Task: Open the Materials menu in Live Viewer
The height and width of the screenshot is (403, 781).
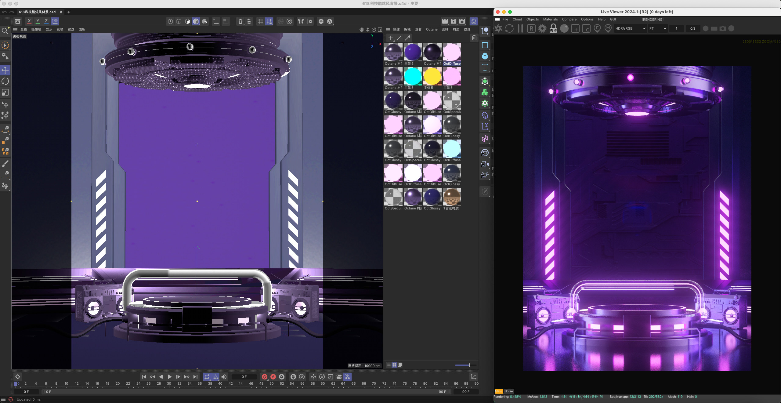Action: (x=550, y=20)
